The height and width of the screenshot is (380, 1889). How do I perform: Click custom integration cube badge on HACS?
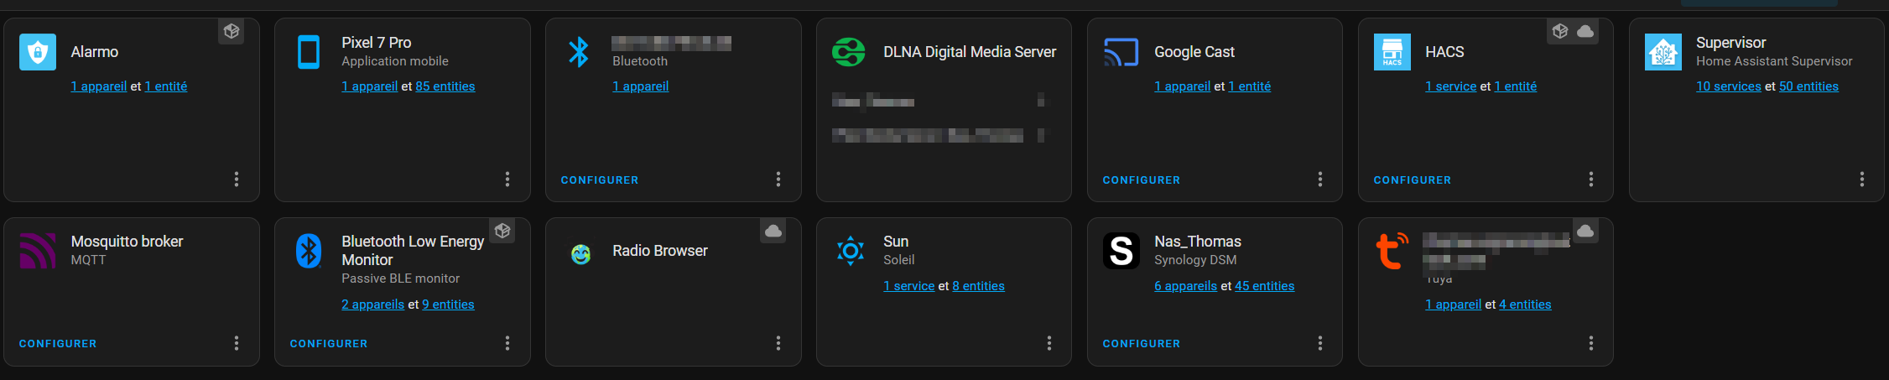pyautogui.click(x=1560, y=31)
